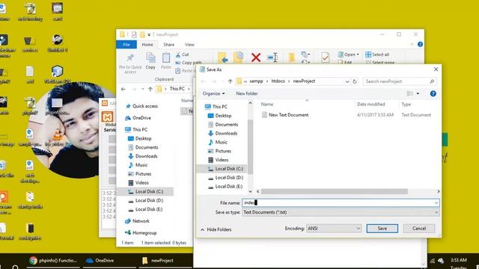Sort by Date modified column header
This screenshot has width=479, height=269.
(x=371, y=105)
